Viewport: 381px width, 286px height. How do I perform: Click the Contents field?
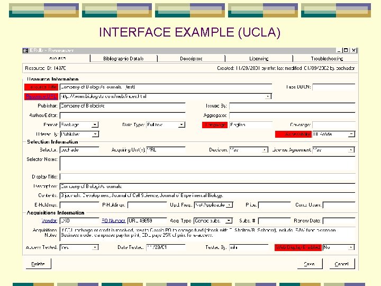coord(207,195)
